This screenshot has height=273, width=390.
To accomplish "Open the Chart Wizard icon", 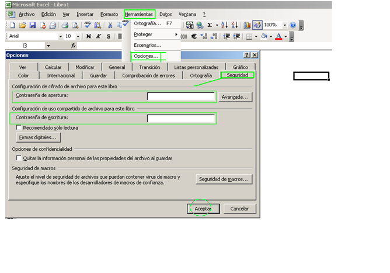I will pyautogui.click(x=247, y=25).
